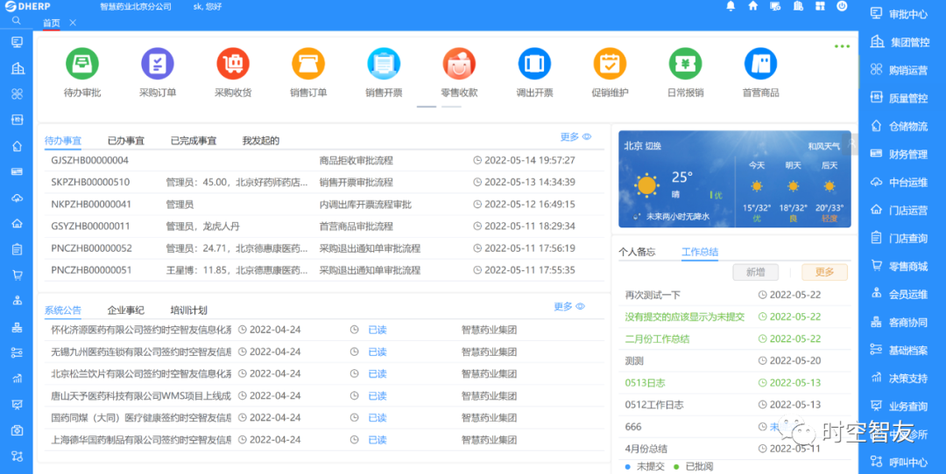Viewport: 946px width, 474px height.
Task: Open the 首营商品 shortcut icon
Action: pos(760,64)
